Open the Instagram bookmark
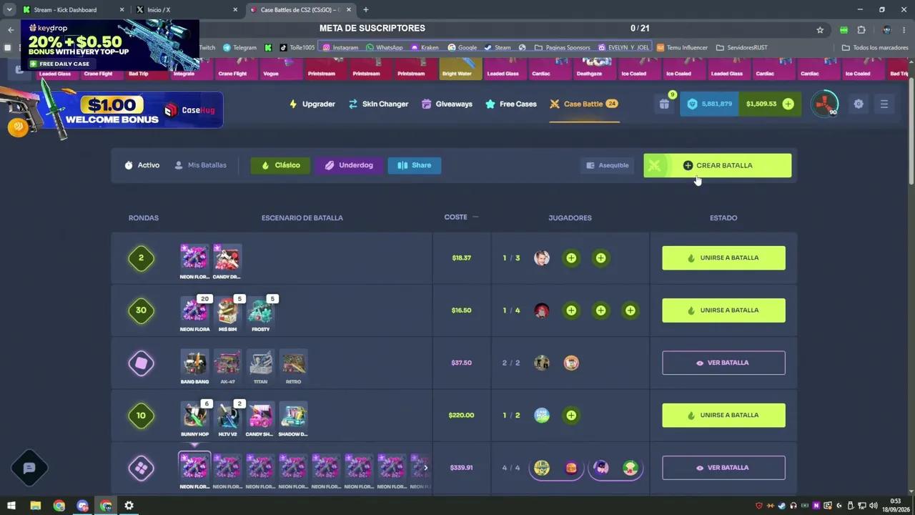 click(x=340, y=48)
